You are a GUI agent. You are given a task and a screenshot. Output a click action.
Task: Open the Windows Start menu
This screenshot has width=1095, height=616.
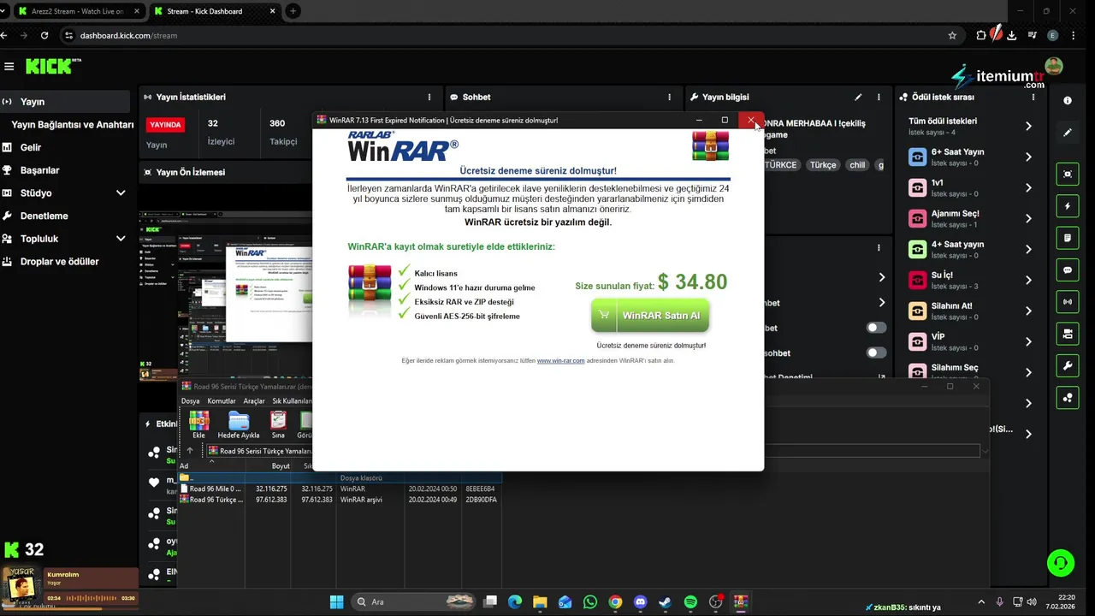[x=336, y=601]
